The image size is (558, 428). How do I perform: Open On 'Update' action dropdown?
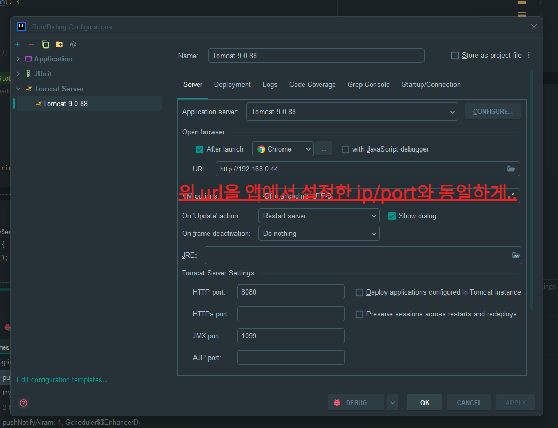(x=319, y=216)
